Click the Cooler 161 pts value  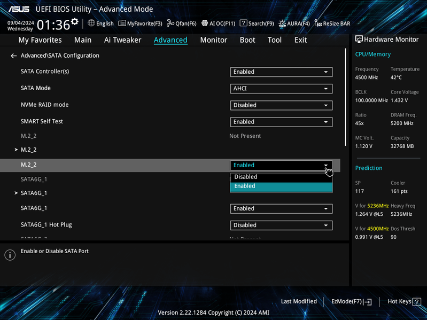(x=399, y=191)
